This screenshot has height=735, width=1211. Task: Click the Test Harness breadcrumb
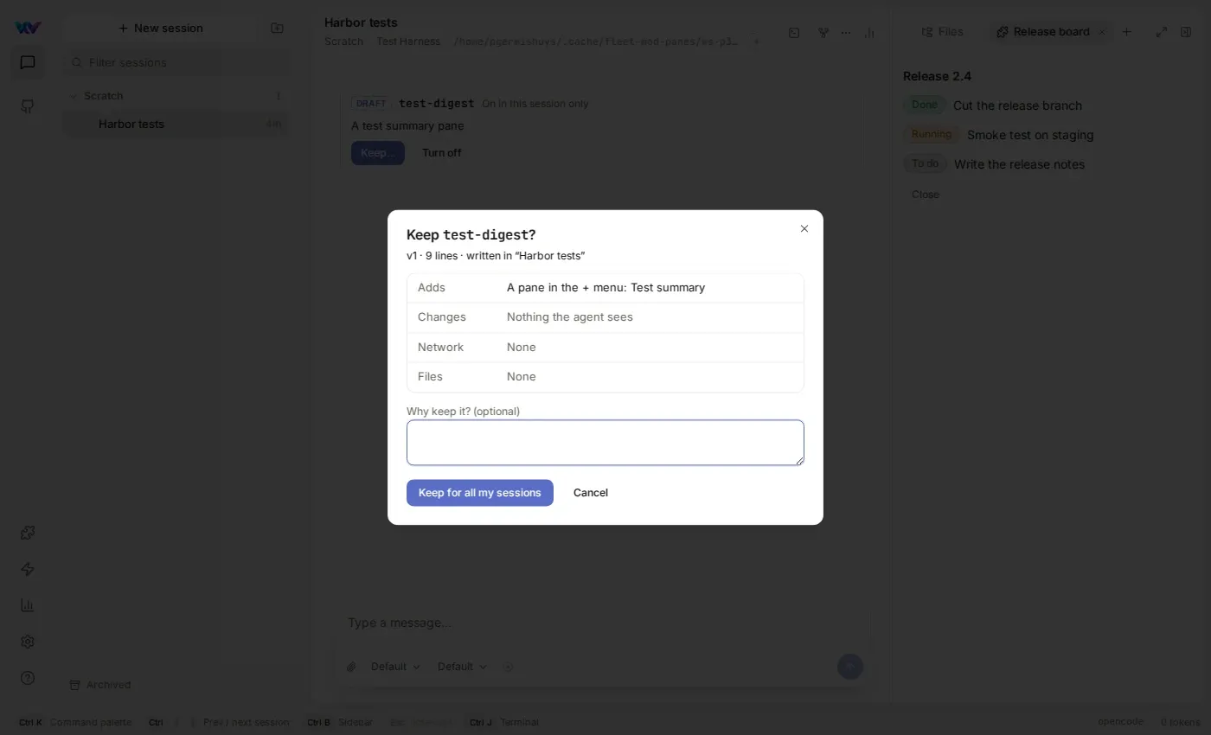pyautogui.click(x=408, y=42)
